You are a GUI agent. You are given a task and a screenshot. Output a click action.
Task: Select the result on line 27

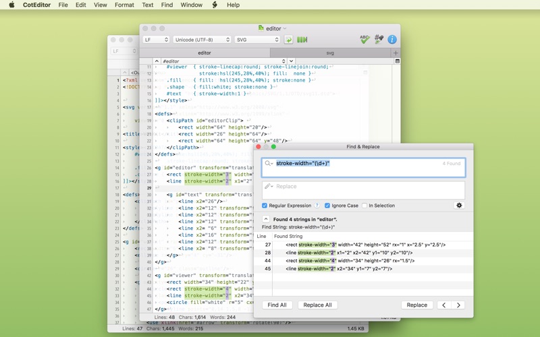[363, 245]
